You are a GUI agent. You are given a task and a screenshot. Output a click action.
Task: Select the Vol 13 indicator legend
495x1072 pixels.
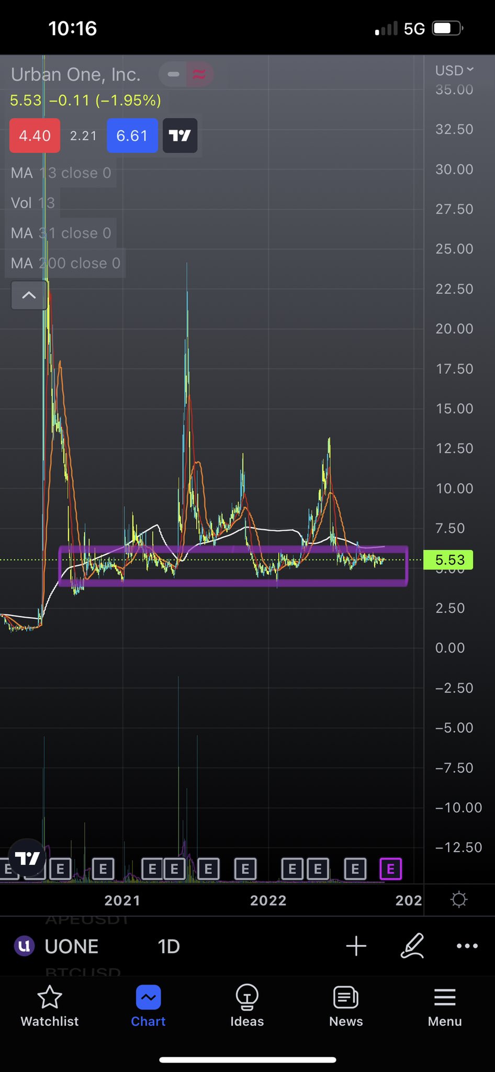[x=32, y=203]
